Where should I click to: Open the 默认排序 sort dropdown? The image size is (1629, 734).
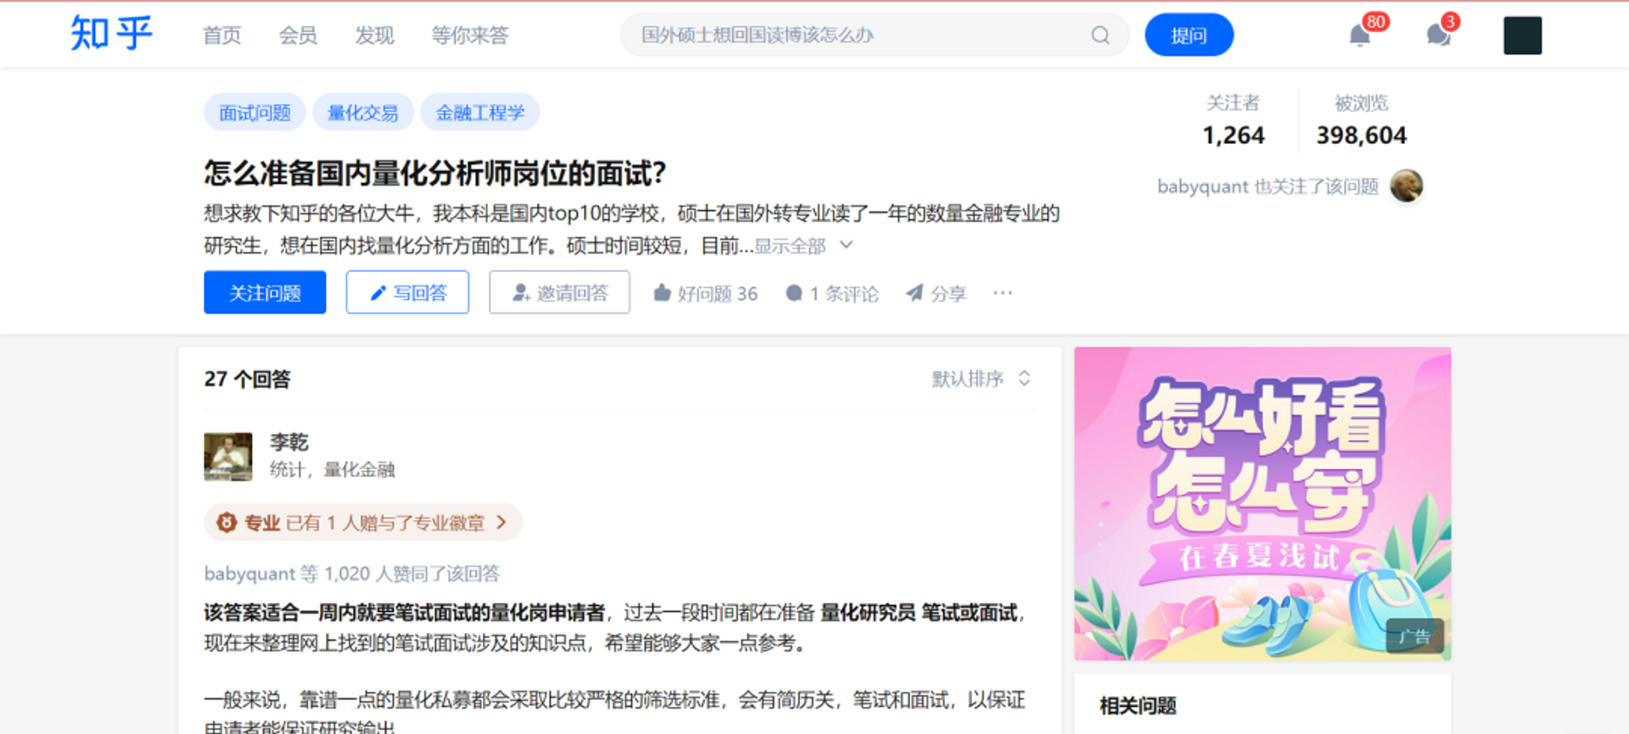pos(981,378)
